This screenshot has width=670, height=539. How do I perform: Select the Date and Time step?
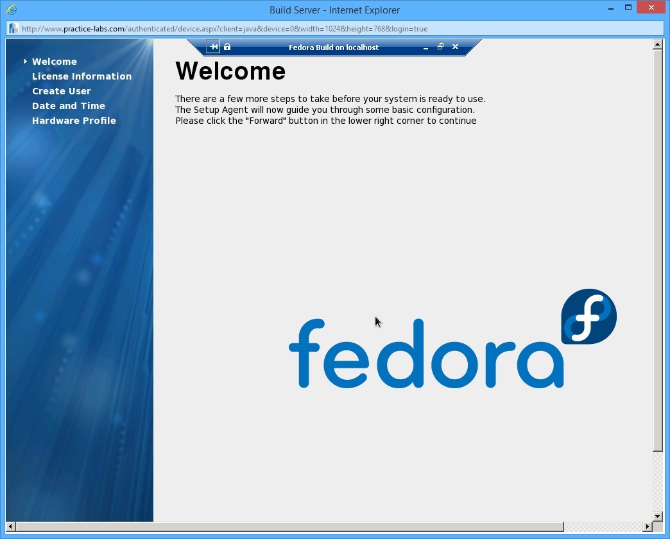[x=69, y=106]
